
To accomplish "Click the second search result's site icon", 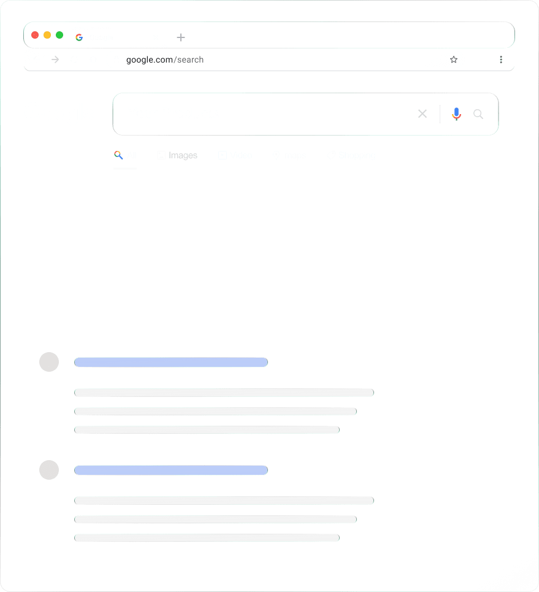I will (49, 471).
